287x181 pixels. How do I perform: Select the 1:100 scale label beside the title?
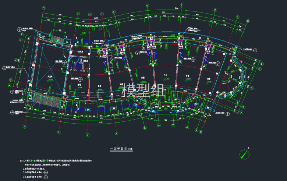[x=130, y=149]
